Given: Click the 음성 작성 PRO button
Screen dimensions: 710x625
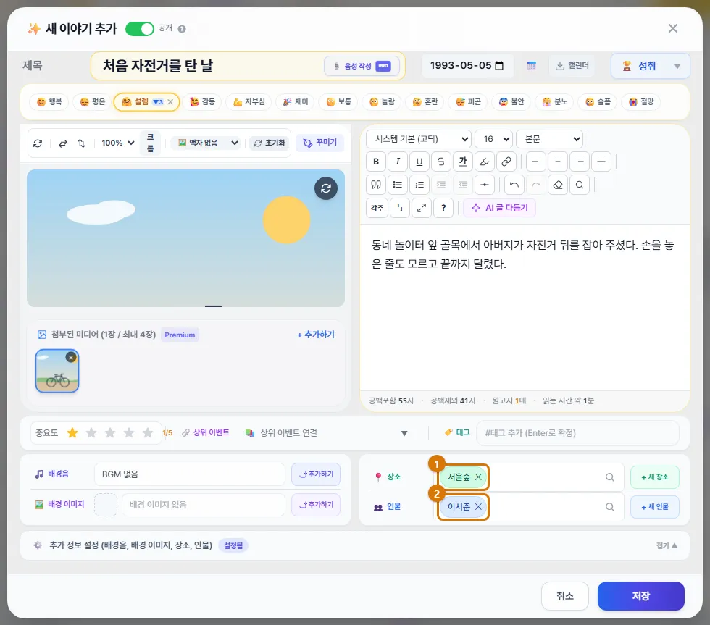Looking at the screenshot, I should 362,66.
